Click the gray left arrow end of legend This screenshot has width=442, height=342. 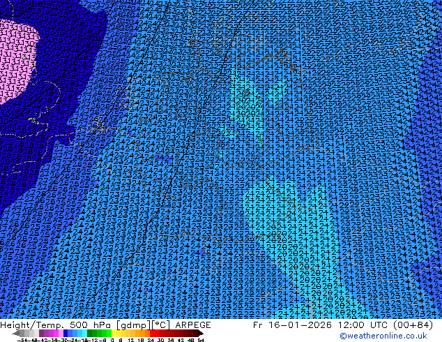pyautogui.click(x=16, y=333)
